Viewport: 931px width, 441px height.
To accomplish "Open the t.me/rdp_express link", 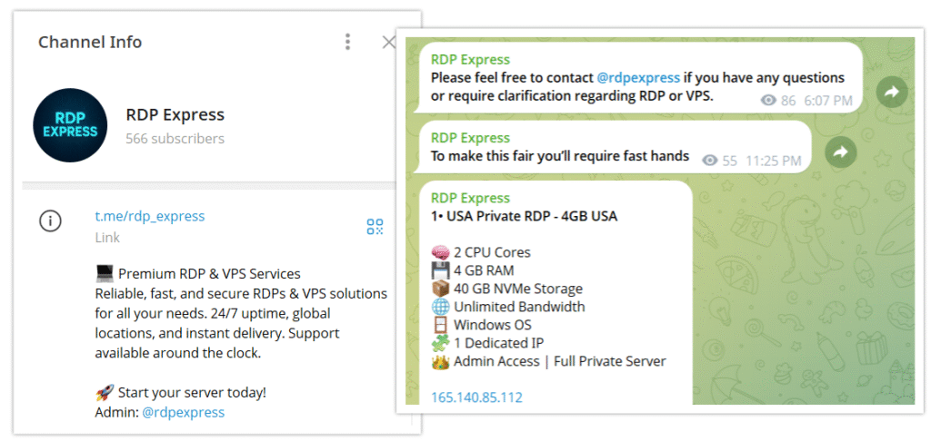I will 150,216.
